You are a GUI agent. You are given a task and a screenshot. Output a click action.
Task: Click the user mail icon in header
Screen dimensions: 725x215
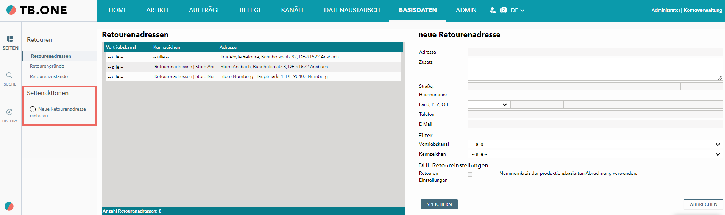click(493, 10)
